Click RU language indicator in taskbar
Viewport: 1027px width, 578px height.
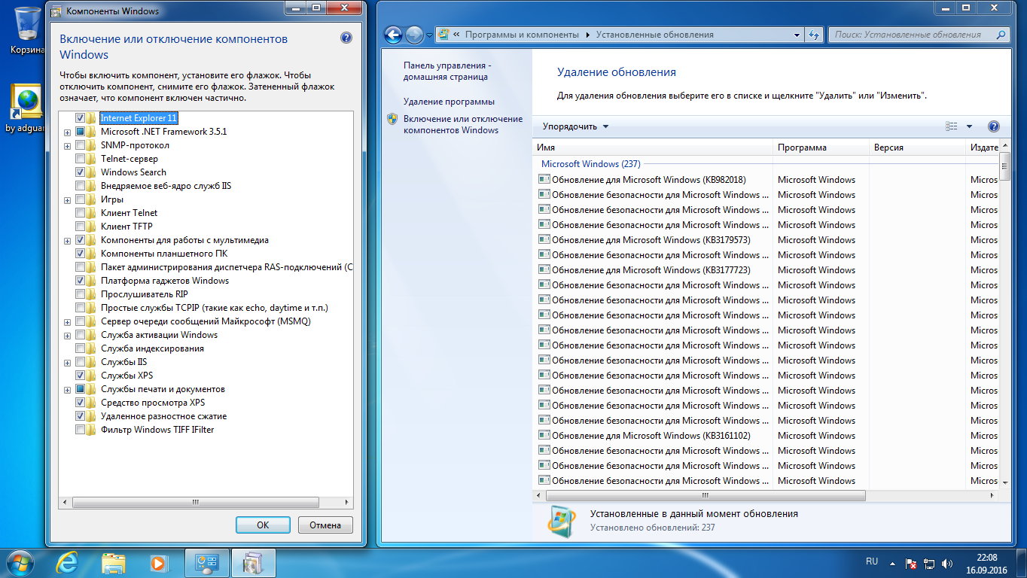tap(872, 561)
